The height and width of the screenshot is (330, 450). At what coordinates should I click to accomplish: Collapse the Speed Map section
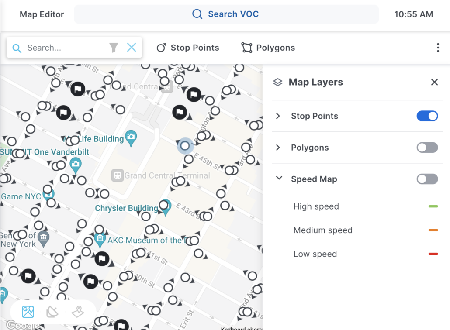(x=279, y=178)
